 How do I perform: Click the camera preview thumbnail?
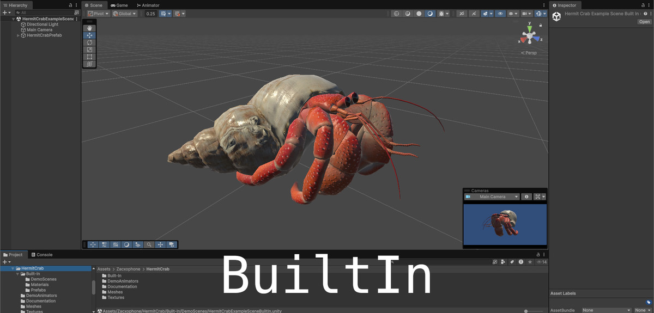pyautogui.click(x=505, y=224)
